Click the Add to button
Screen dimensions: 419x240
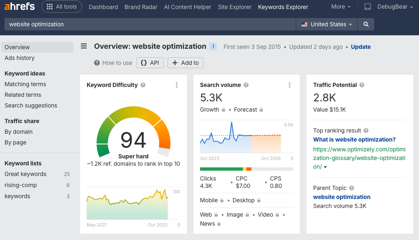(x=185, y=63)
